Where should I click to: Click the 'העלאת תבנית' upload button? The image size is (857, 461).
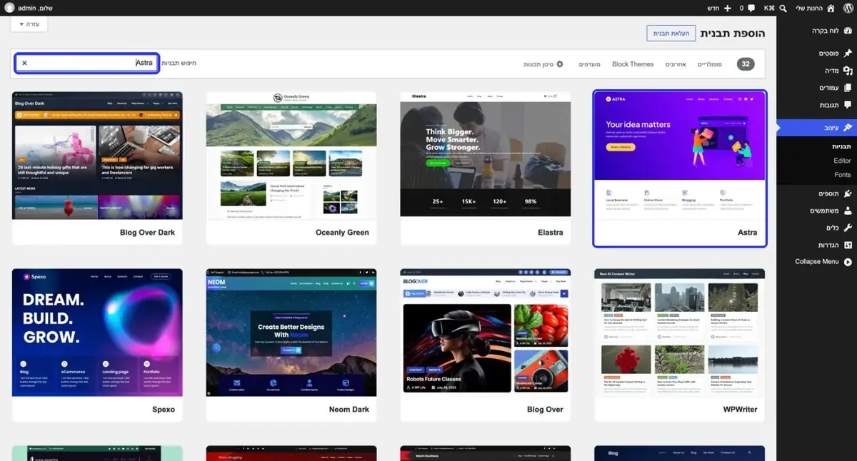(x=671, y=34)
